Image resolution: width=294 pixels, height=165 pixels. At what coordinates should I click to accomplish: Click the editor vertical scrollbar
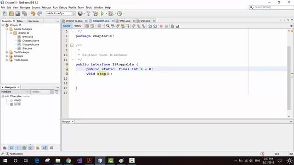point(289,77)
